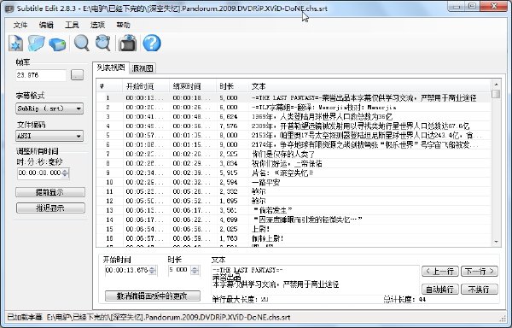
Task: Sort by the 结束时间 column header
Action: tap(193, 86)
